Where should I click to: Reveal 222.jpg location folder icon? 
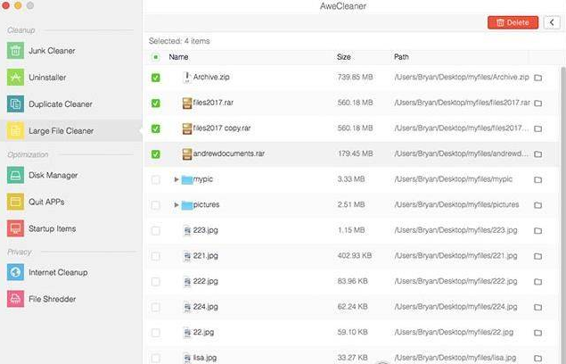(x=537, y=282)
